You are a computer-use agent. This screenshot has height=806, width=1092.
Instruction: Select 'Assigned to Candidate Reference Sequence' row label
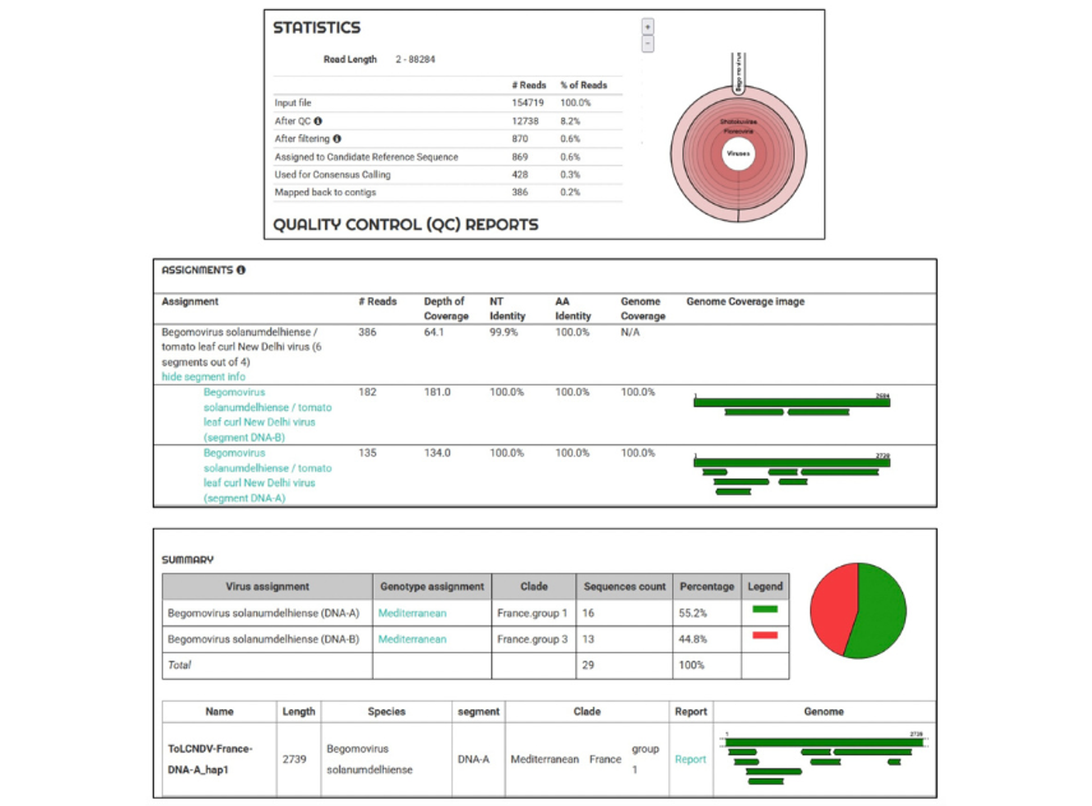[x=366, y=157]
